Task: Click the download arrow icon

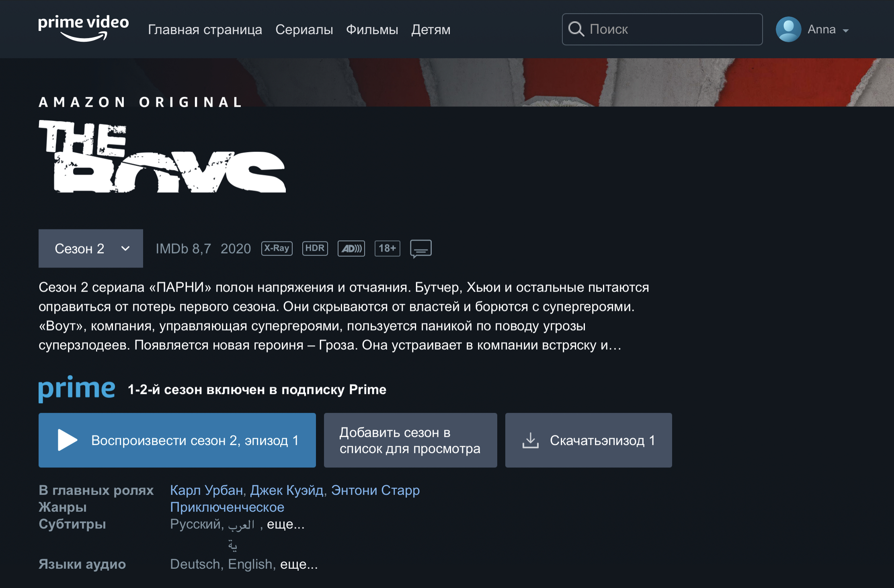Action: pos(530,440)
